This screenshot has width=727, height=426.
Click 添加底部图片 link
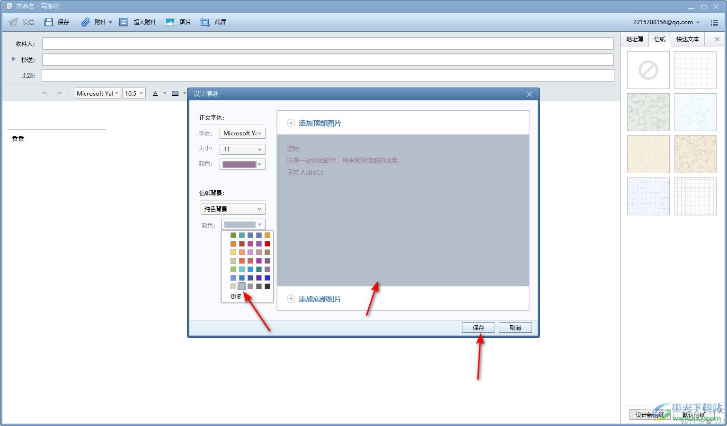coord(320,299)
